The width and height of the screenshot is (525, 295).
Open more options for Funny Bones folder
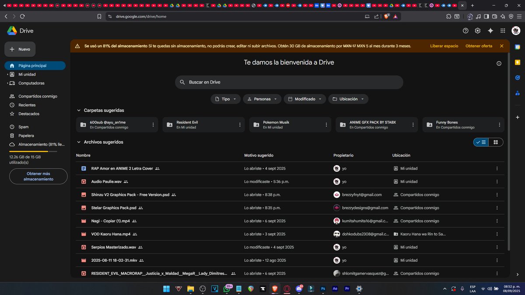click(500, 125)
